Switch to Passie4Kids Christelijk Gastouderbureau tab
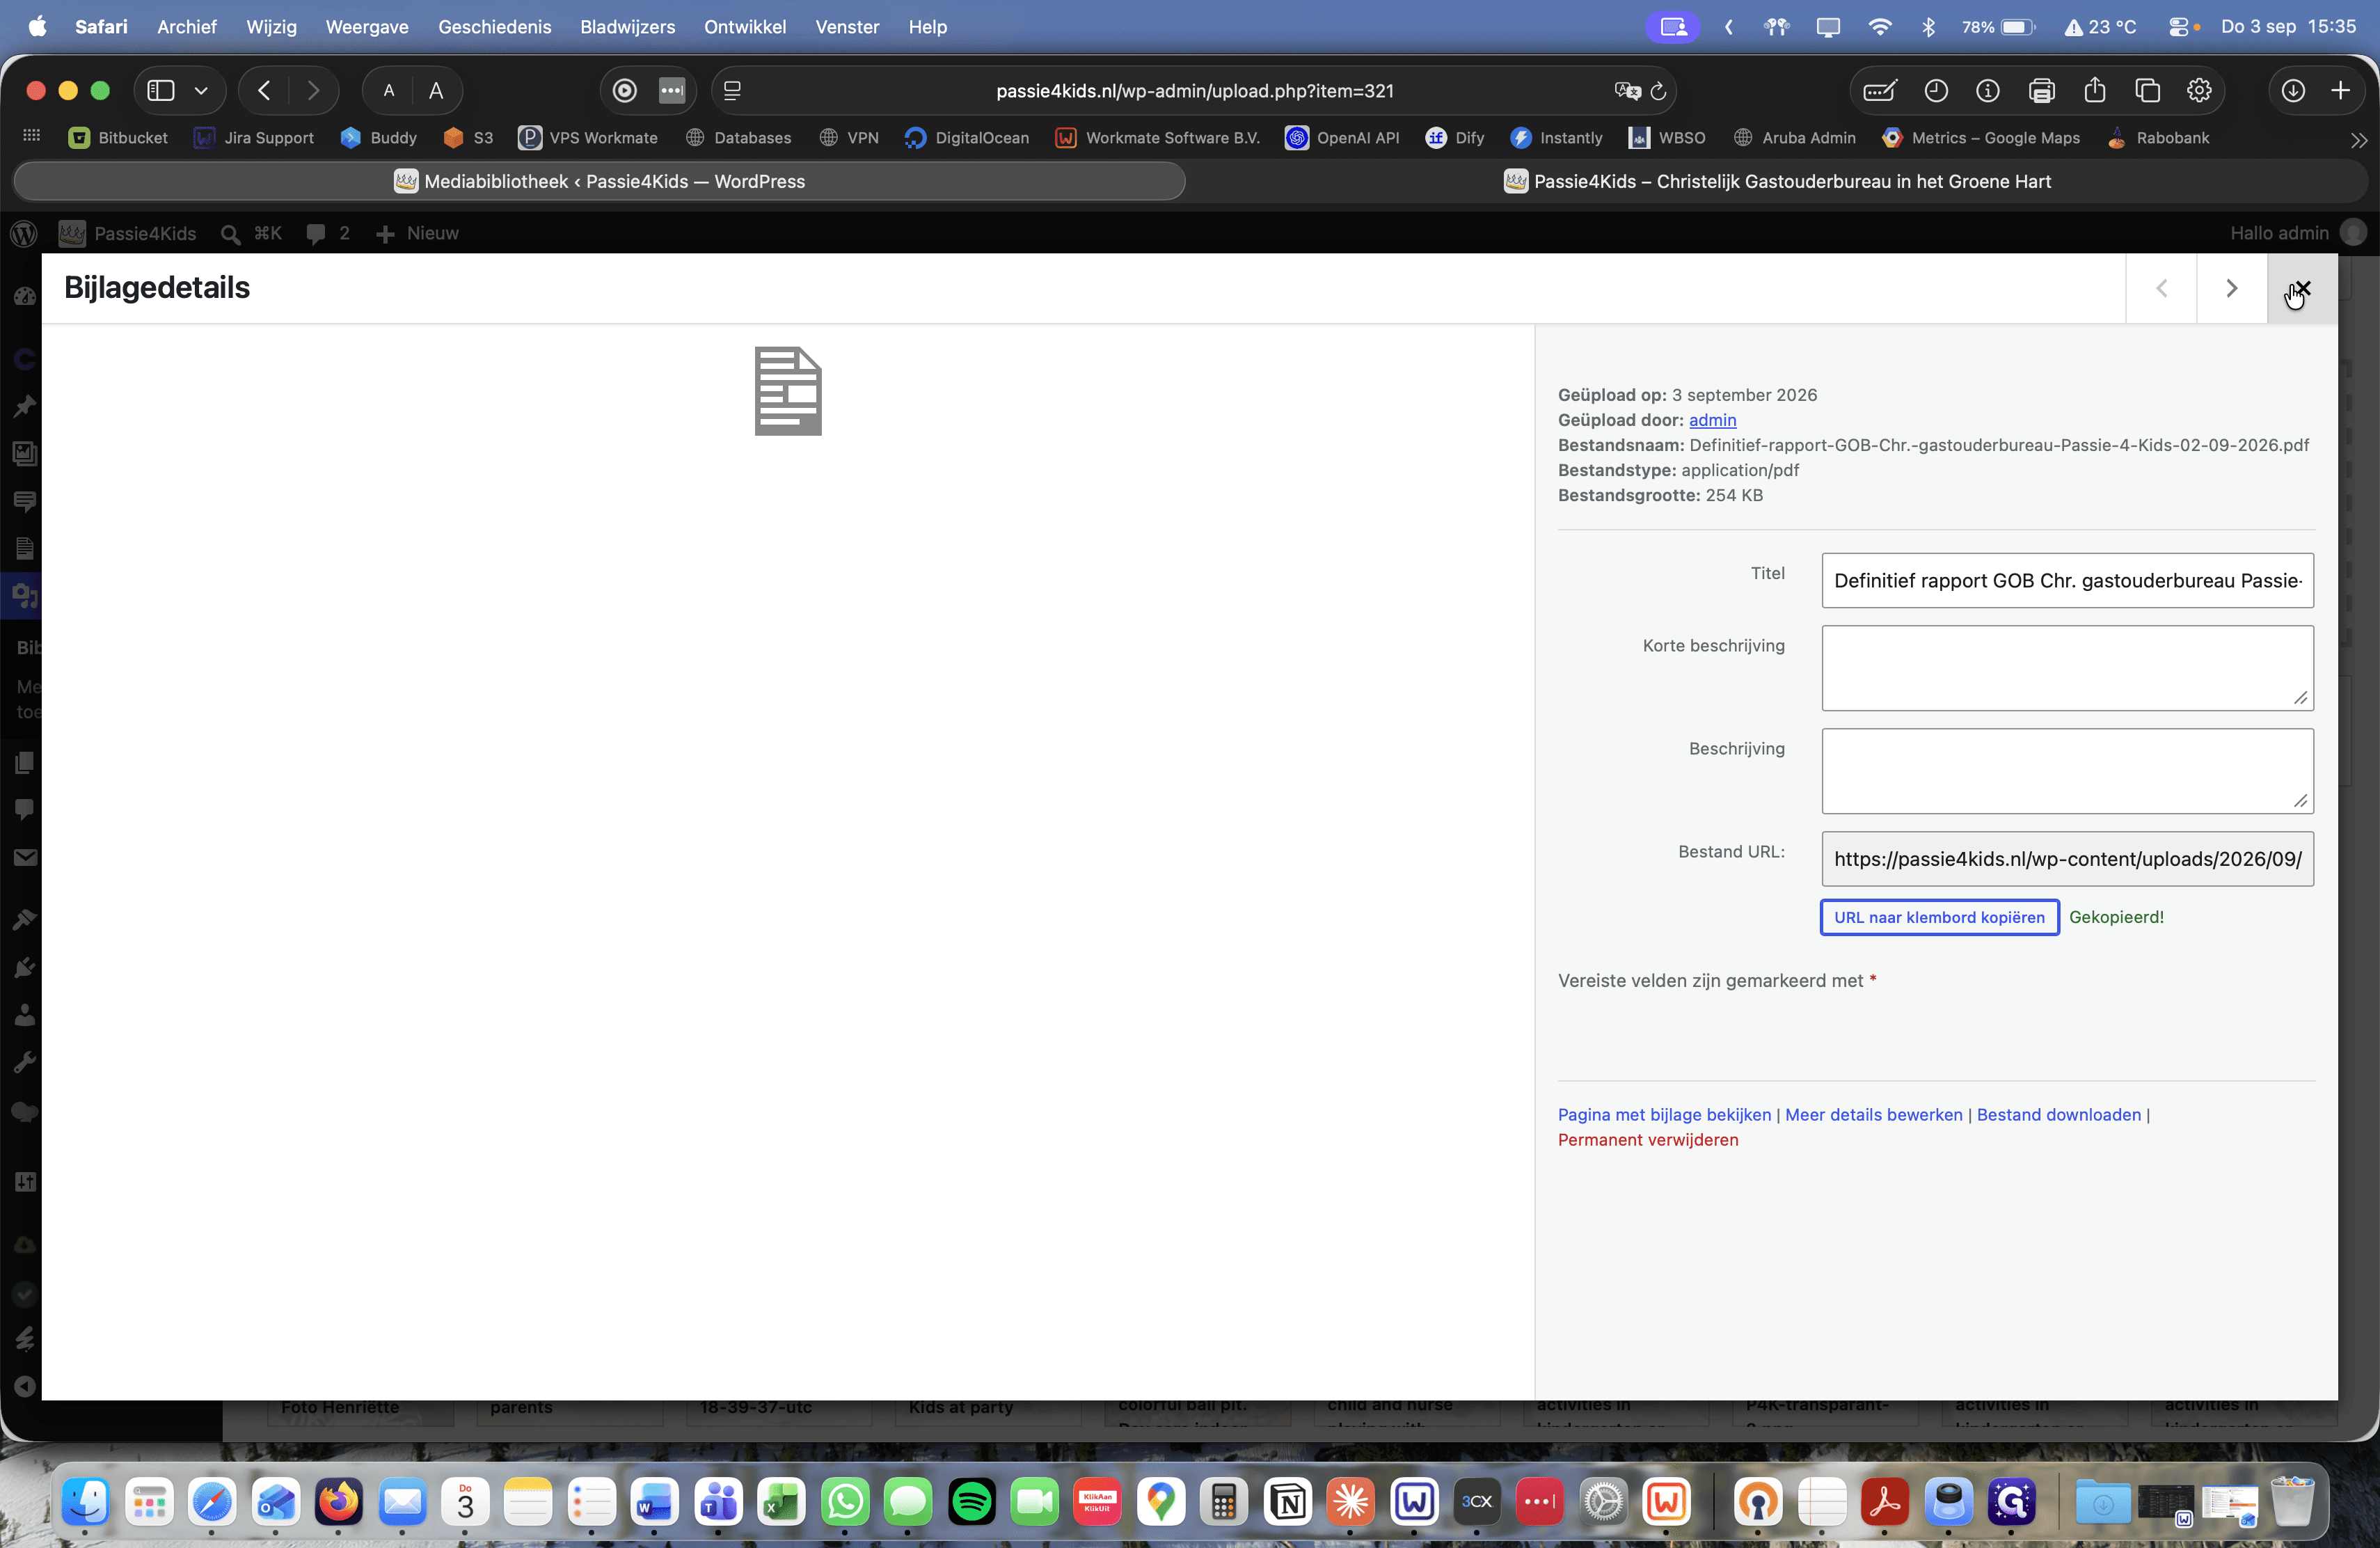 click(1777, 181)
